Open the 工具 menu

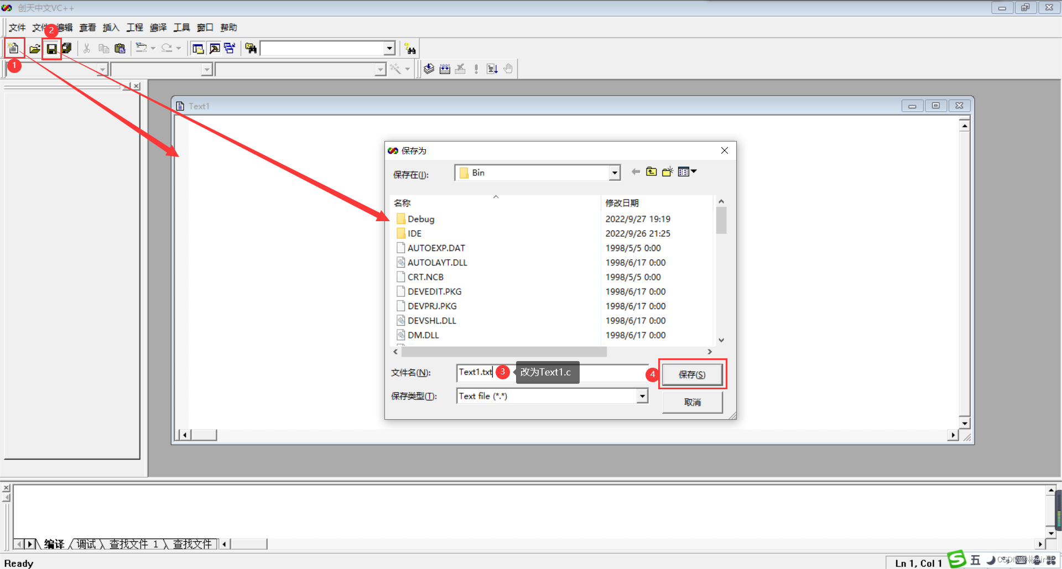pos(181,28)
